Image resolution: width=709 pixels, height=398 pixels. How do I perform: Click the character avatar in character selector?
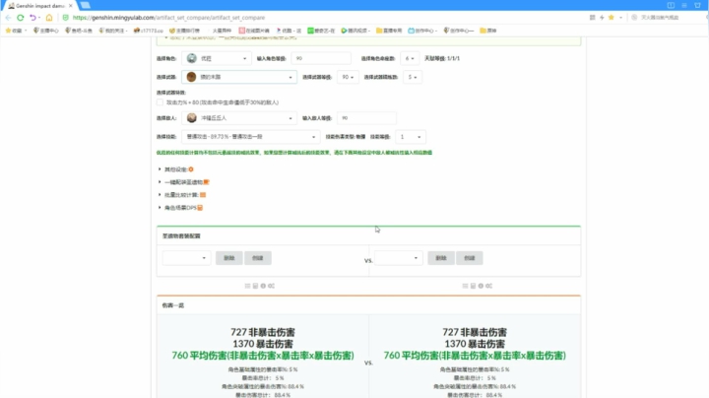tap(192, 58)
